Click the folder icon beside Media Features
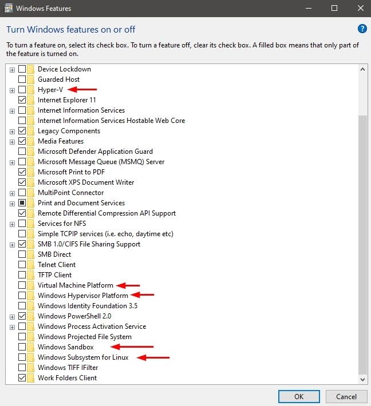The height and width of the screenshot is (406, 371). [x=30, y=141]
